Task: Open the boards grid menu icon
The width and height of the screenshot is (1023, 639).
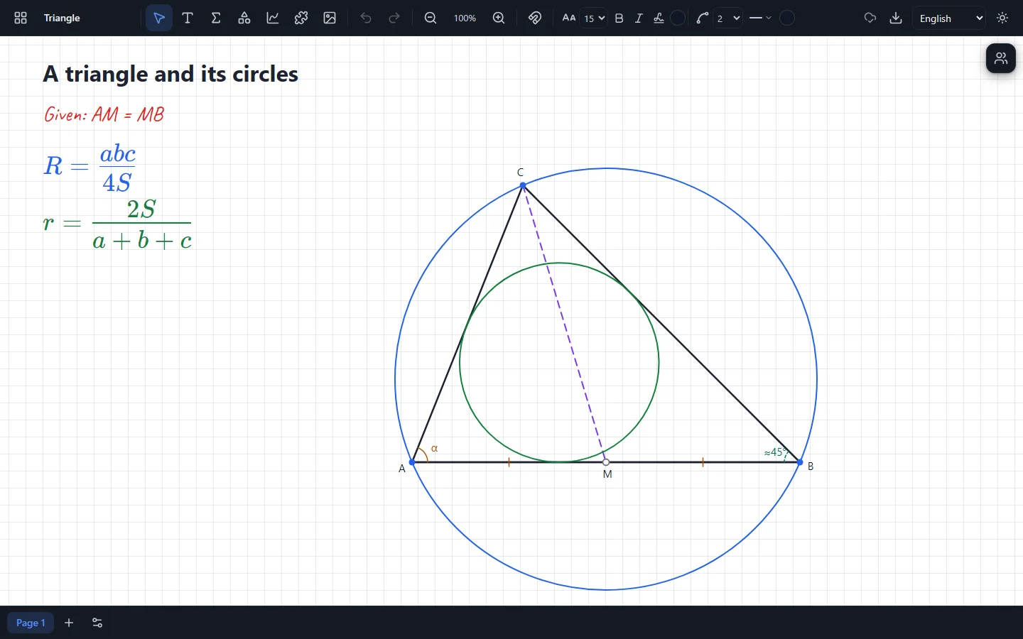Action: (x=21, y=18)
